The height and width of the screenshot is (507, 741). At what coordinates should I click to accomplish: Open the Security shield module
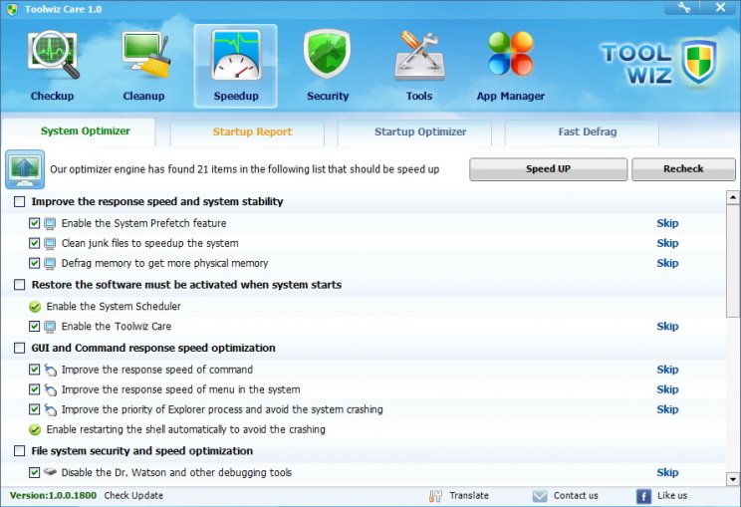pos(327,66)
